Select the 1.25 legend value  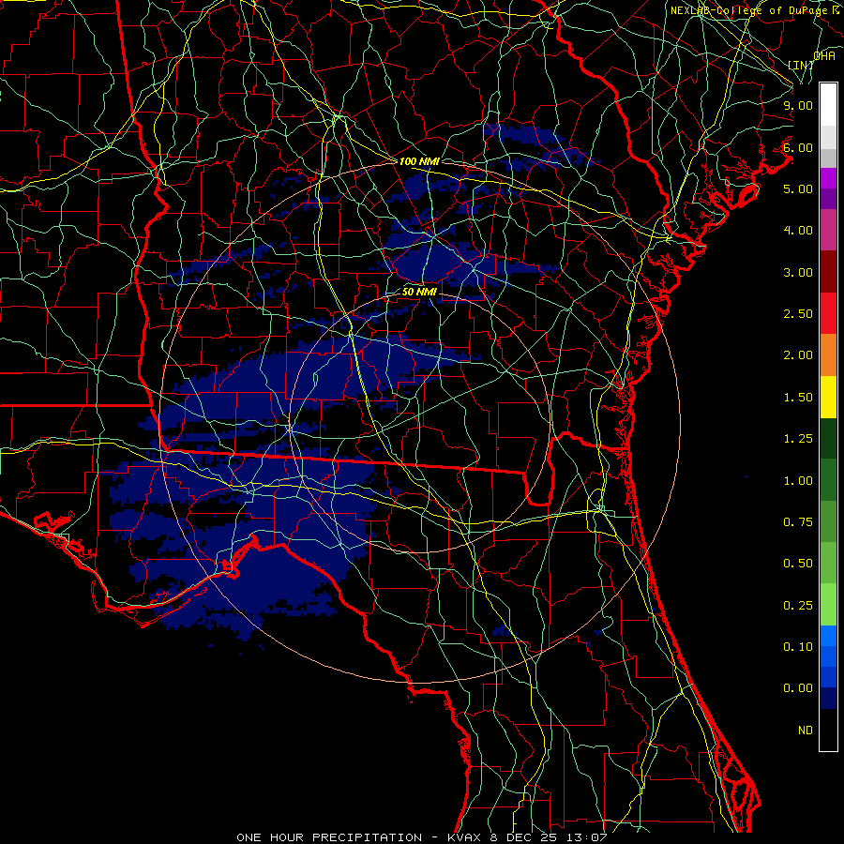[x=798, y=439]
